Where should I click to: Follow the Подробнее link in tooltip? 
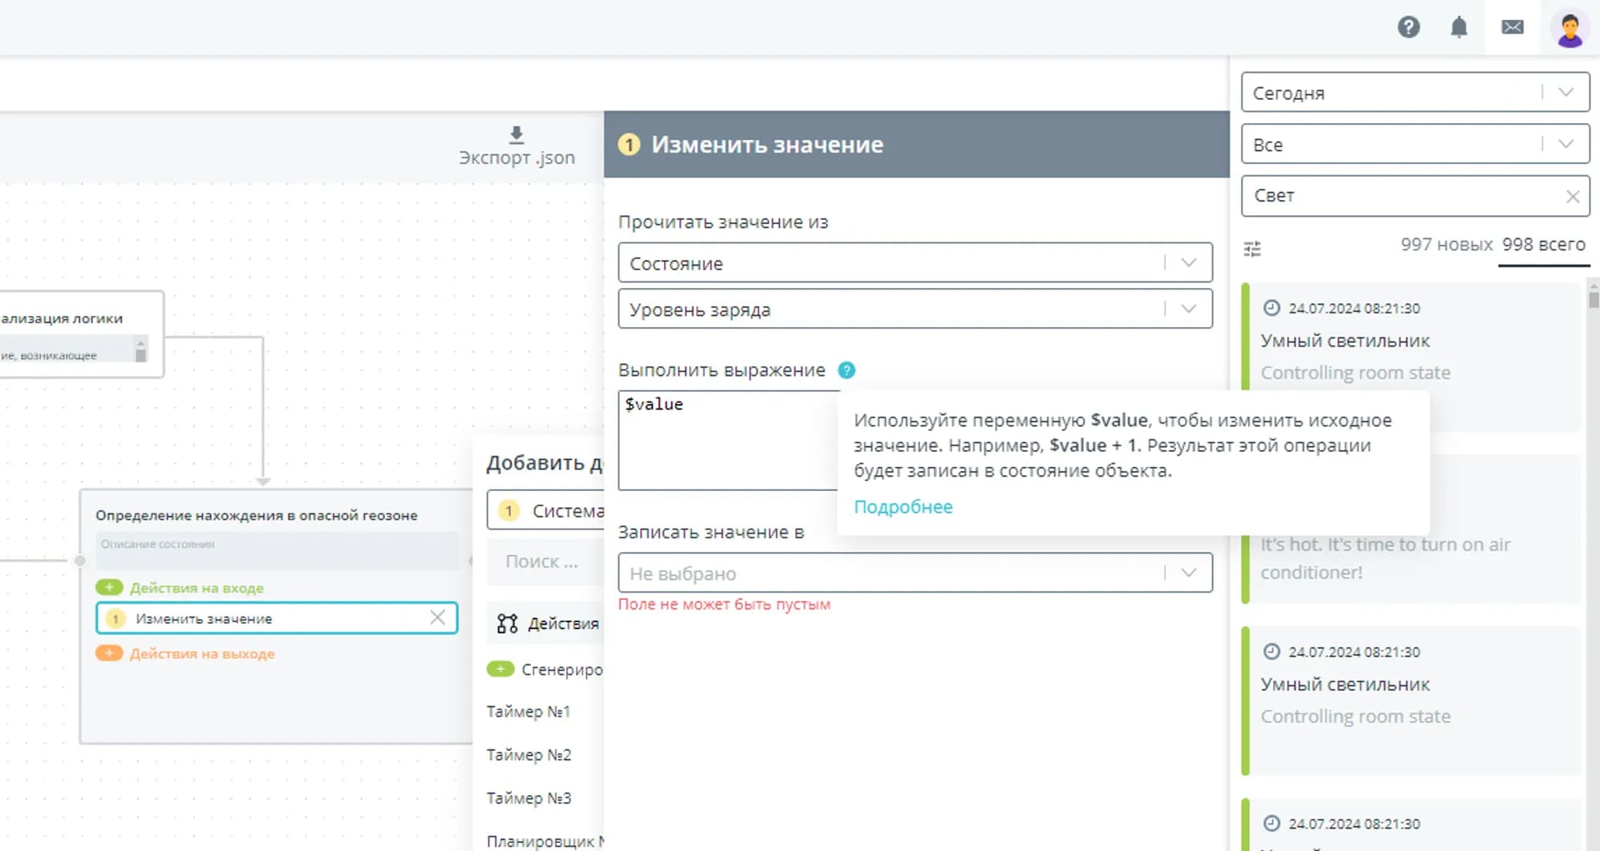(902, 507)
